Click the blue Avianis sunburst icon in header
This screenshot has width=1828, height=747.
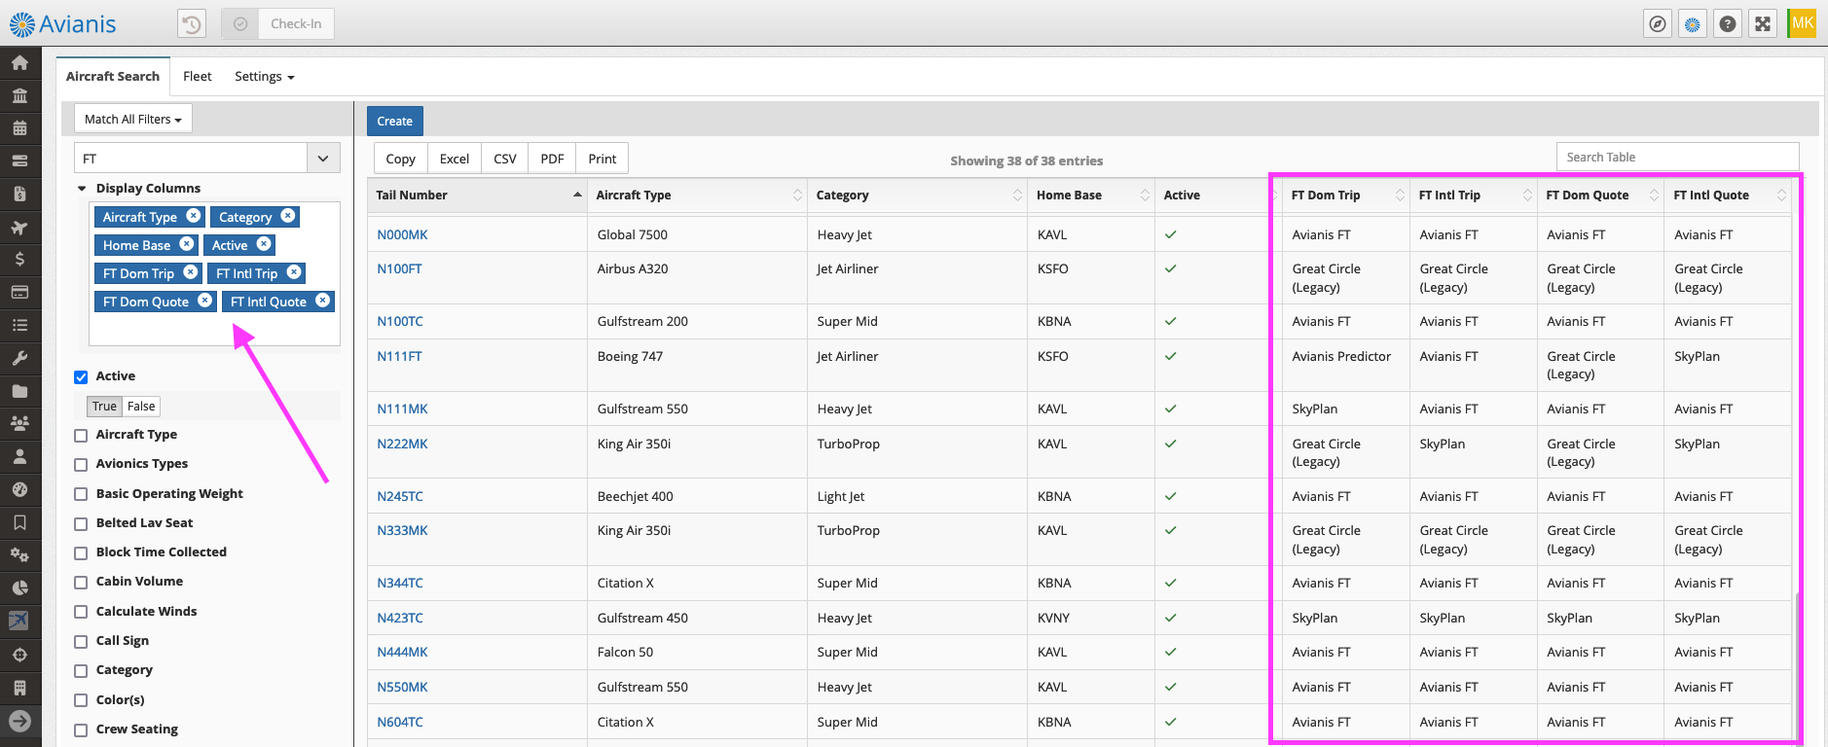click(x=1693, y=23)
